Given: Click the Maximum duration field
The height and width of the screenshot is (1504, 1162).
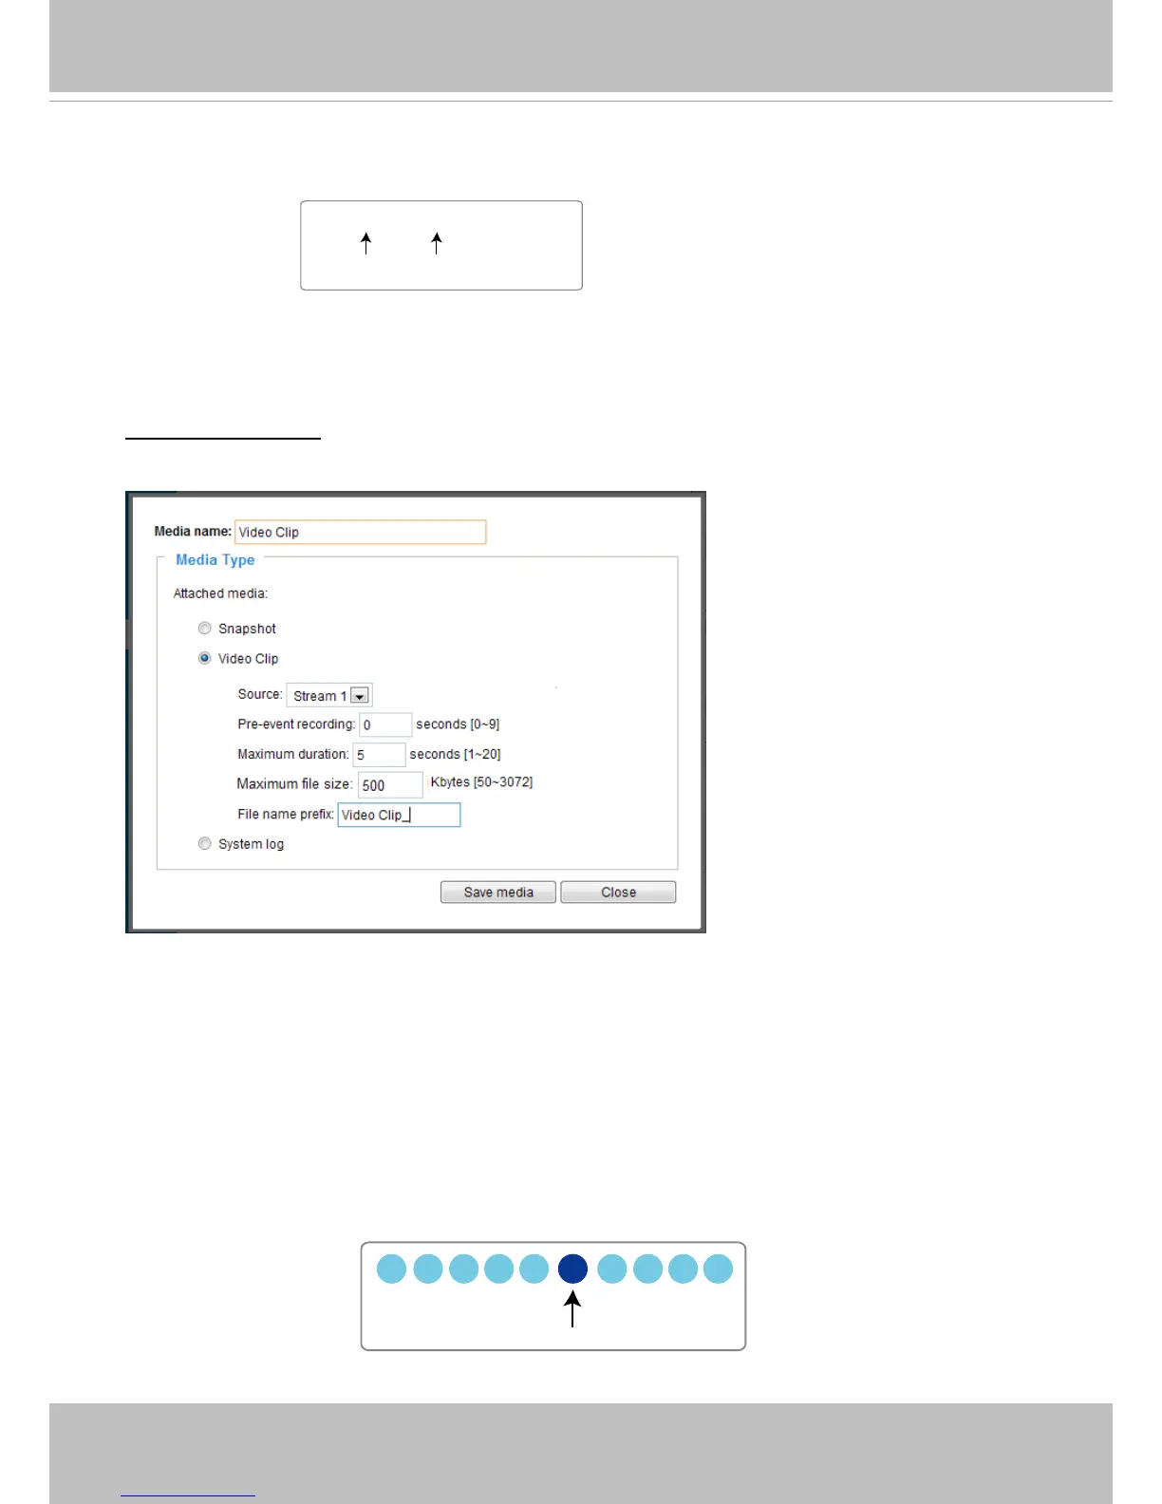Looking at the screenshot, I should (x=379, y=755).
